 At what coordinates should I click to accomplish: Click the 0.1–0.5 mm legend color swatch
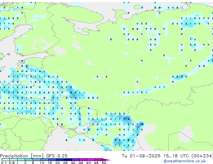pyautogui.click(x=6, y=160)
